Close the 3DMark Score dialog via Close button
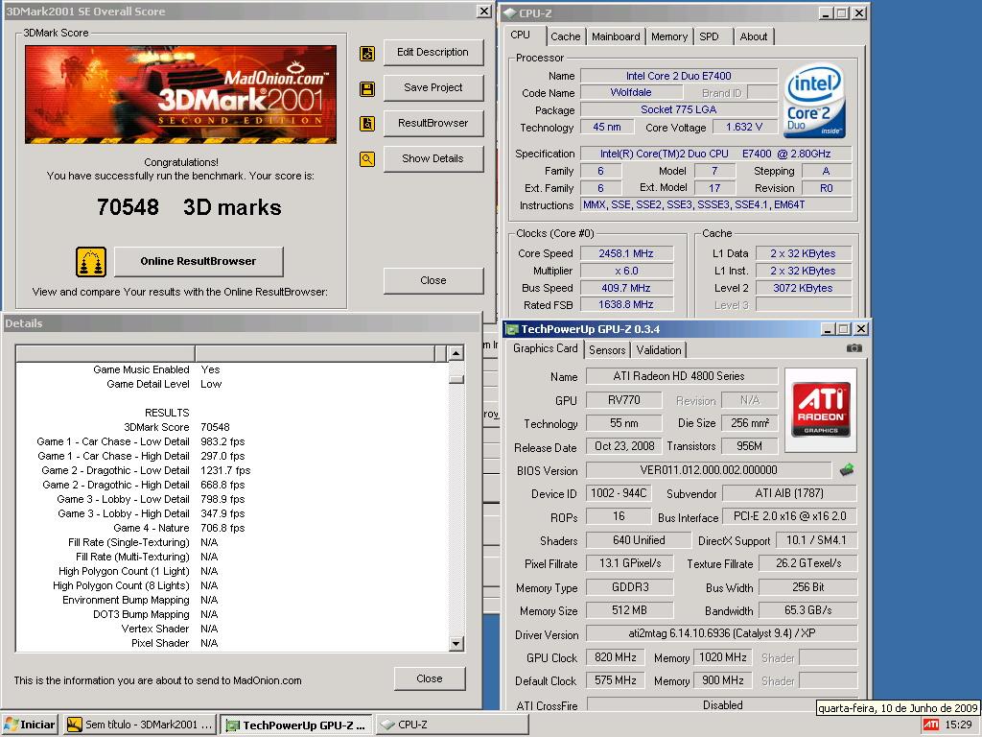This screenshot has height=737, width=982. 433,280
